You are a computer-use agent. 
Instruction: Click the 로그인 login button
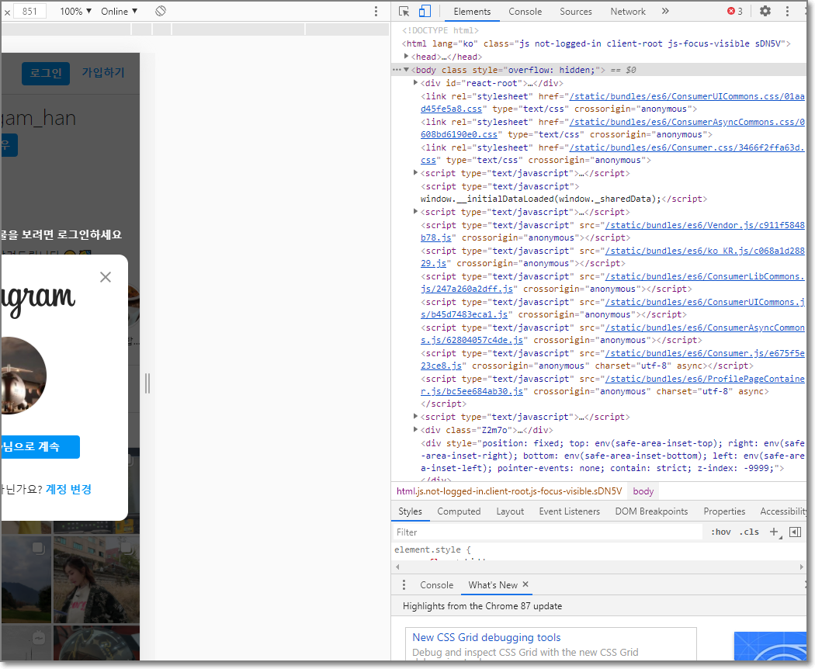46,73
